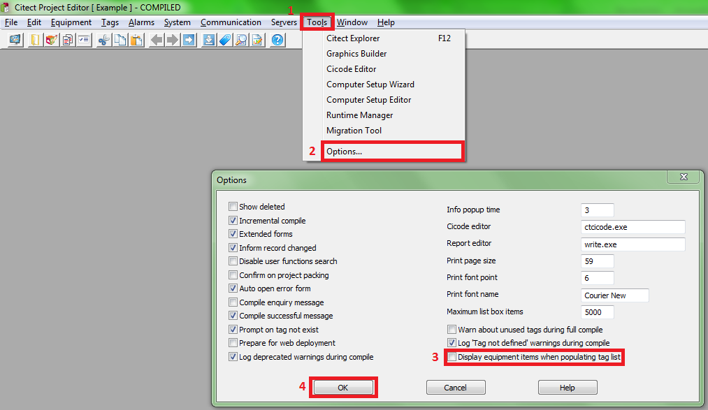Choose Runtime Manager entry
Viewport: 708px width, 410px height.
(384, 115)
